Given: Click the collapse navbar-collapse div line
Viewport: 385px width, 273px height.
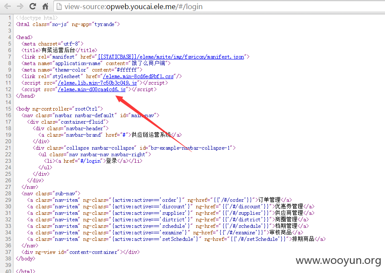Looking at the screenshot, I should click(x=134, y=148).
